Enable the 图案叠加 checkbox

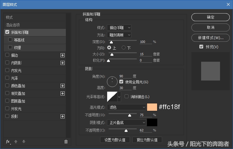tap(7, 101)
